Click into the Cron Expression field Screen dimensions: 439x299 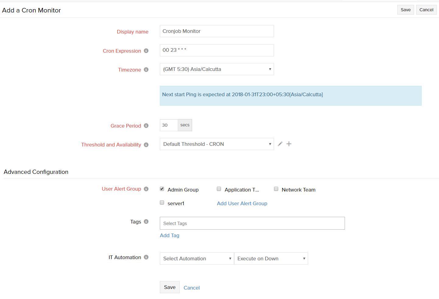click(x=217, y=50)
